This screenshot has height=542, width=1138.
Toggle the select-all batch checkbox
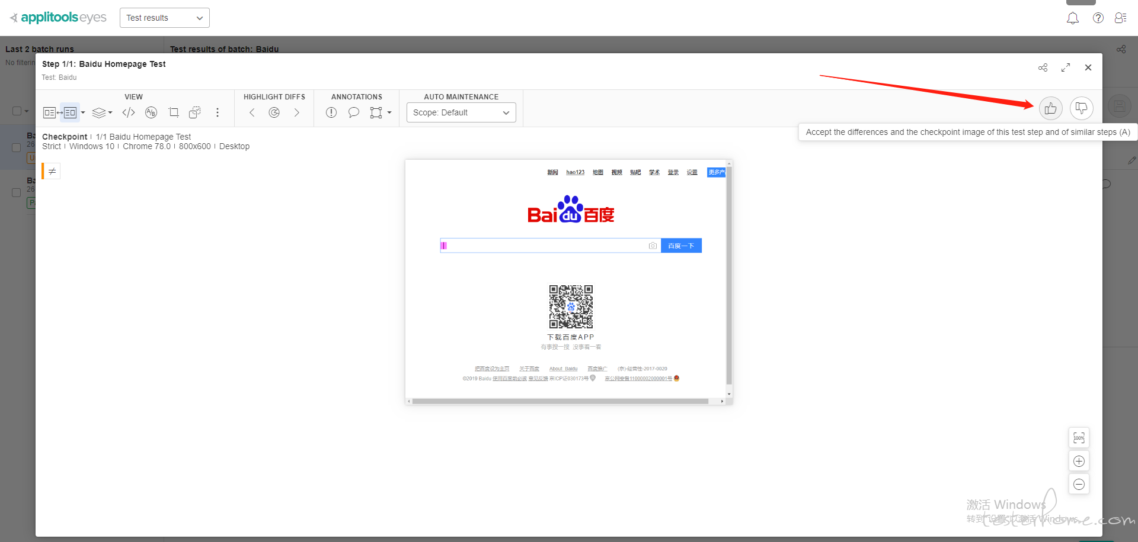pyautogui.click(x=17, y=111)
